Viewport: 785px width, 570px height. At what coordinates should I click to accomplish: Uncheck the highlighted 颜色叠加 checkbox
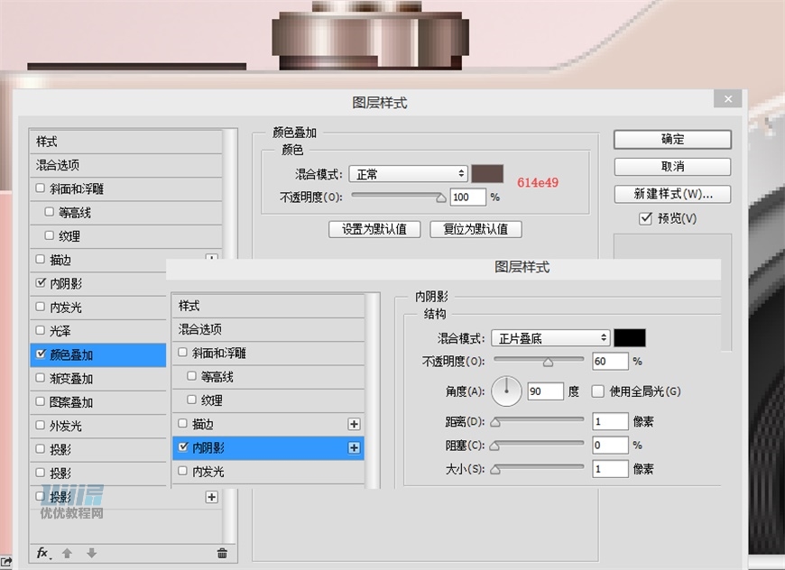[41, 354]
